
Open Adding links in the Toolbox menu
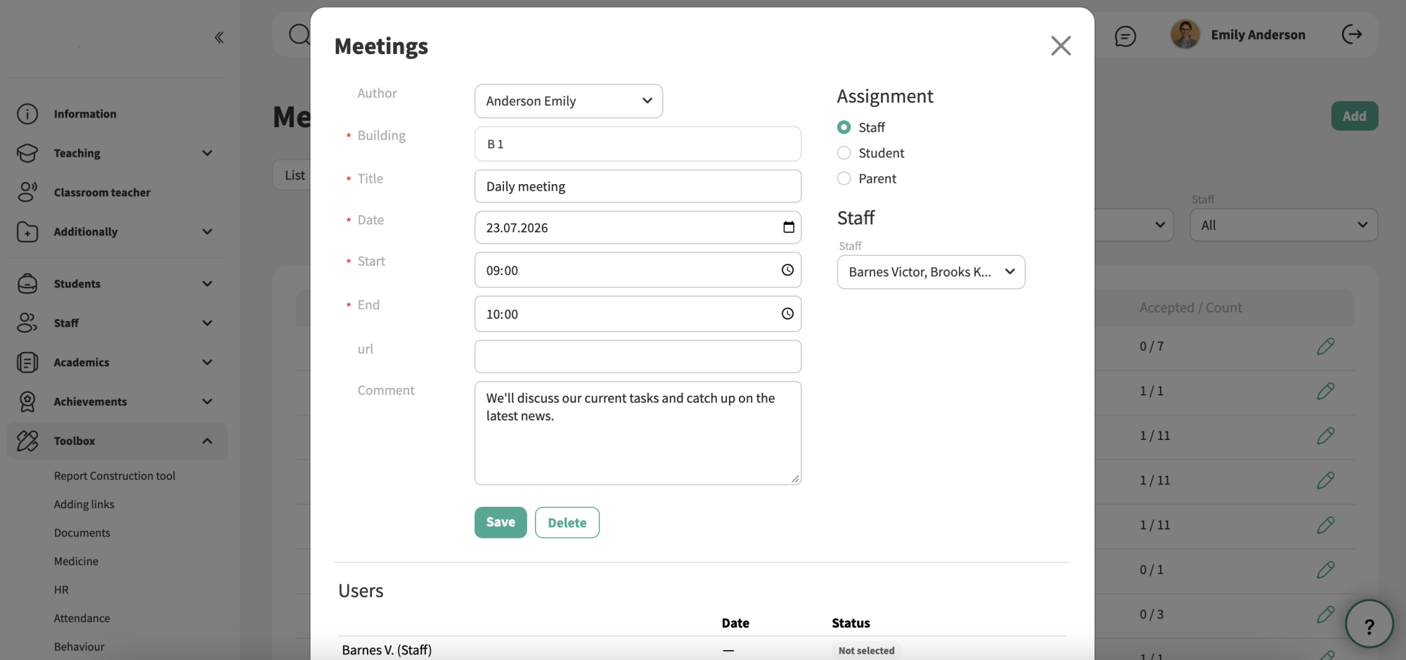click(84, 505)
